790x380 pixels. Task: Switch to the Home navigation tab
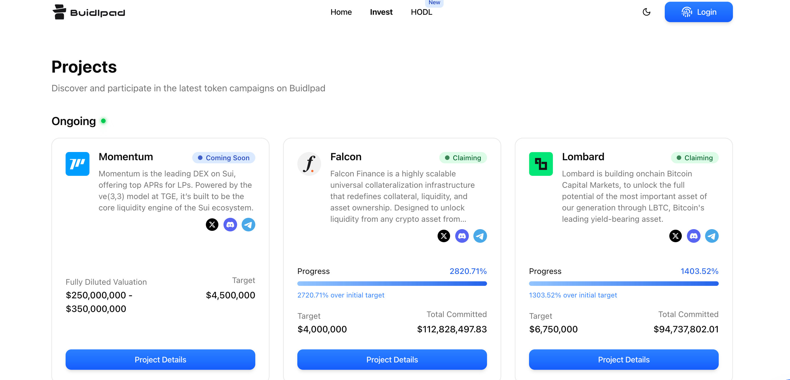[x=341, y=12]
